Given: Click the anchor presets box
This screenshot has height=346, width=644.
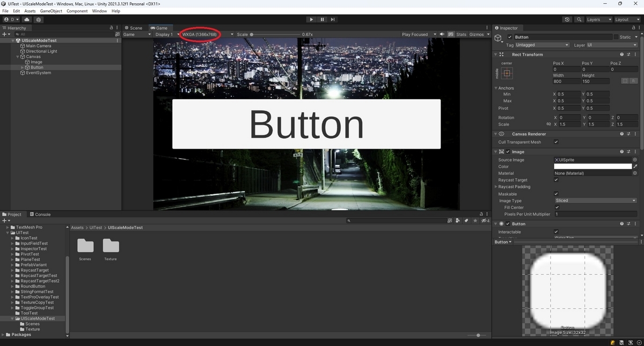Looking at the screenshot, I should tap(506, 73).
